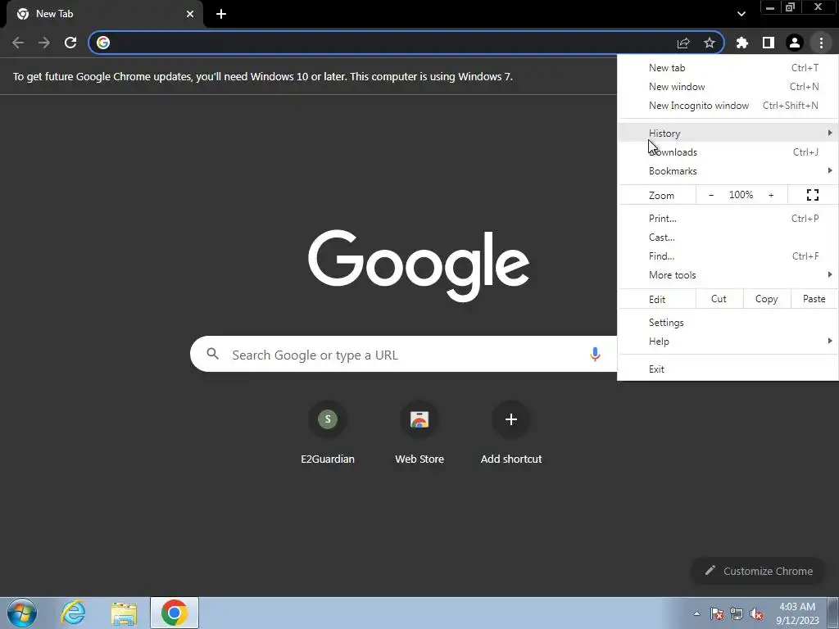Choose Find... from the menu

click(x=728, y=256)
